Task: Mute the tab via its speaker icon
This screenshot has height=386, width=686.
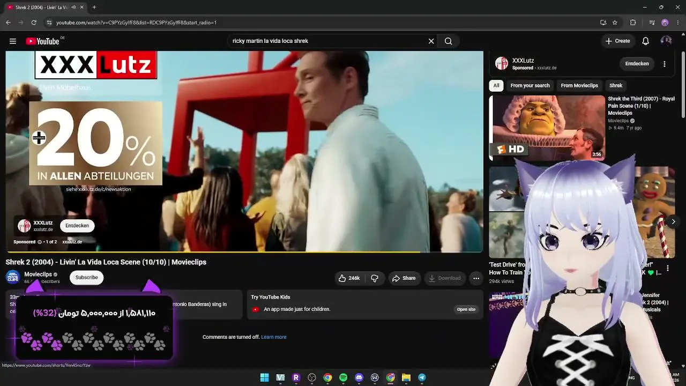Action: 73,8
